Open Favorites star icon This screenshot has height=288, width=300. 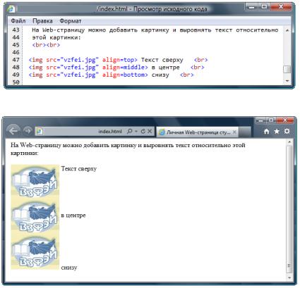tap(277, 131)
